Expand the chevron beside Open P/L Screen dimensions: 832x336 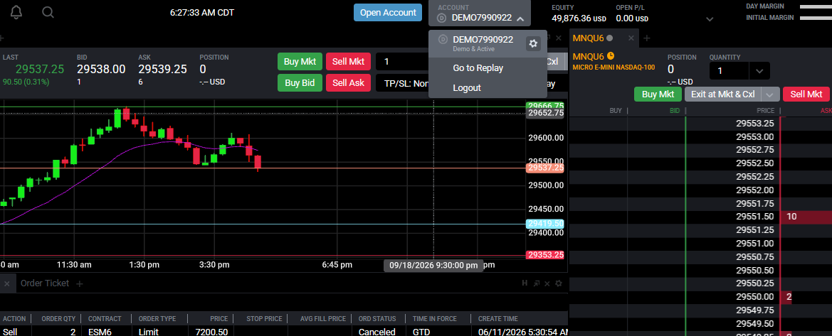click(710, 19)
